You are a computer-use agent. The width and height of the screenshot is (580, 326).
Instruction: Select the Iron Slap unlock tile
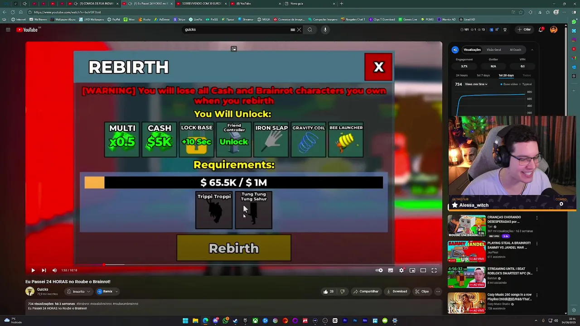271,140
